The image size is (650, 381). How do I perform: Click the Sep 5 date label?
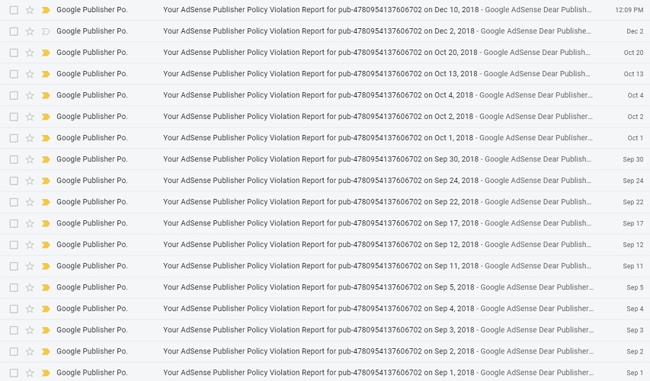[635, 287]
